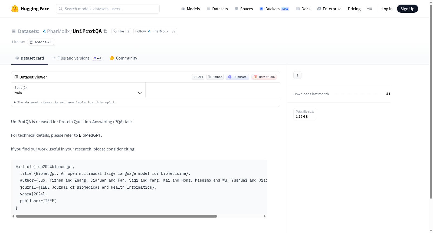
Task: Switch to the Dataset card tab
Action: coord(29,58)
